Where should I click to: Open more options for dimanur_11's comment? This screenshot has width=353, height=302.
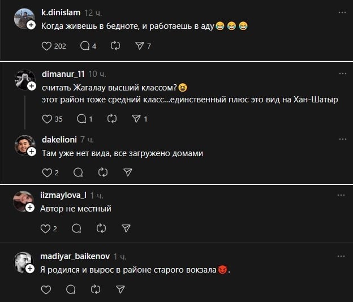(x=341, y=74)
